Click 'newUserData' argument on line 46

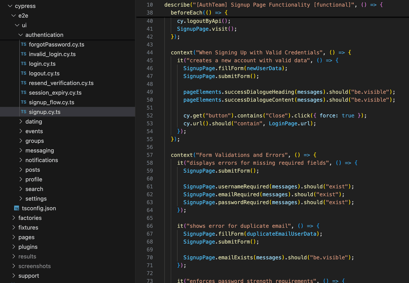[264, 68]
